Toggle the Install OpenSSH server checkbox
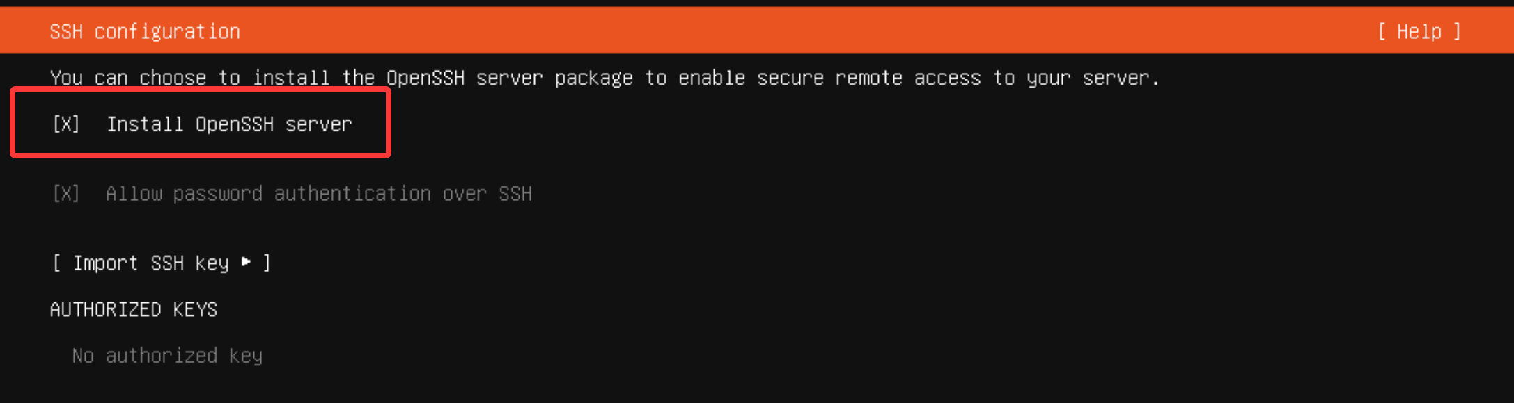The width and height of the screenshot is (1514, 403). (x=66, y=124)
